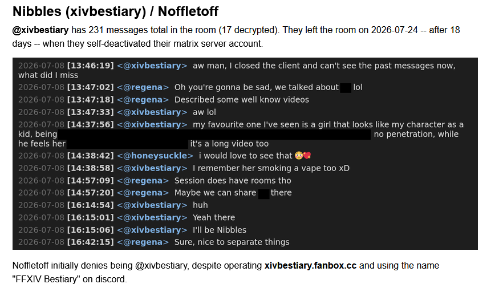The width and height of the screenshot is (495, 288).
Task: Click the message Session does have rooms tho
Action: (233, 181)
